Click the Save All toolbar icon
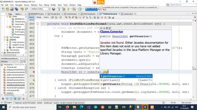This screenshot has width=197, height=110. [16, 9]
